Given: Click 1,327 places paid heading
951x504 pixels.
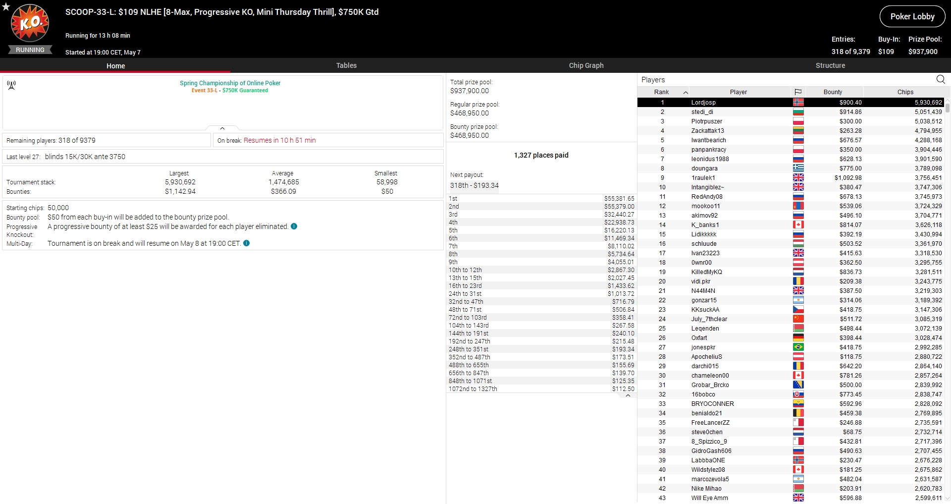Looking at the screenshot, I should click(x=541, y=155).
